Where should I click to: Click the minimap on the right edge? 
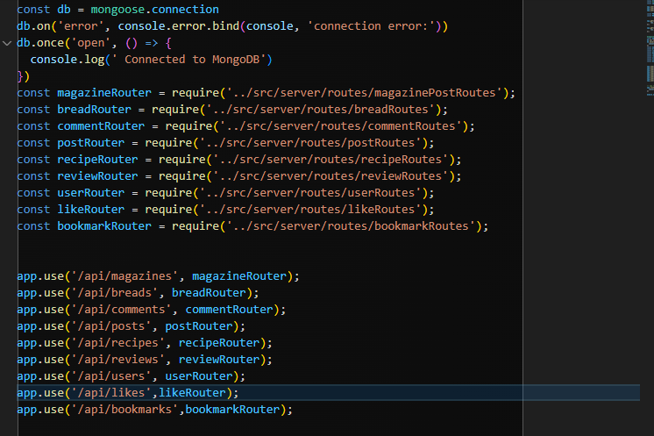pos(650,48)
